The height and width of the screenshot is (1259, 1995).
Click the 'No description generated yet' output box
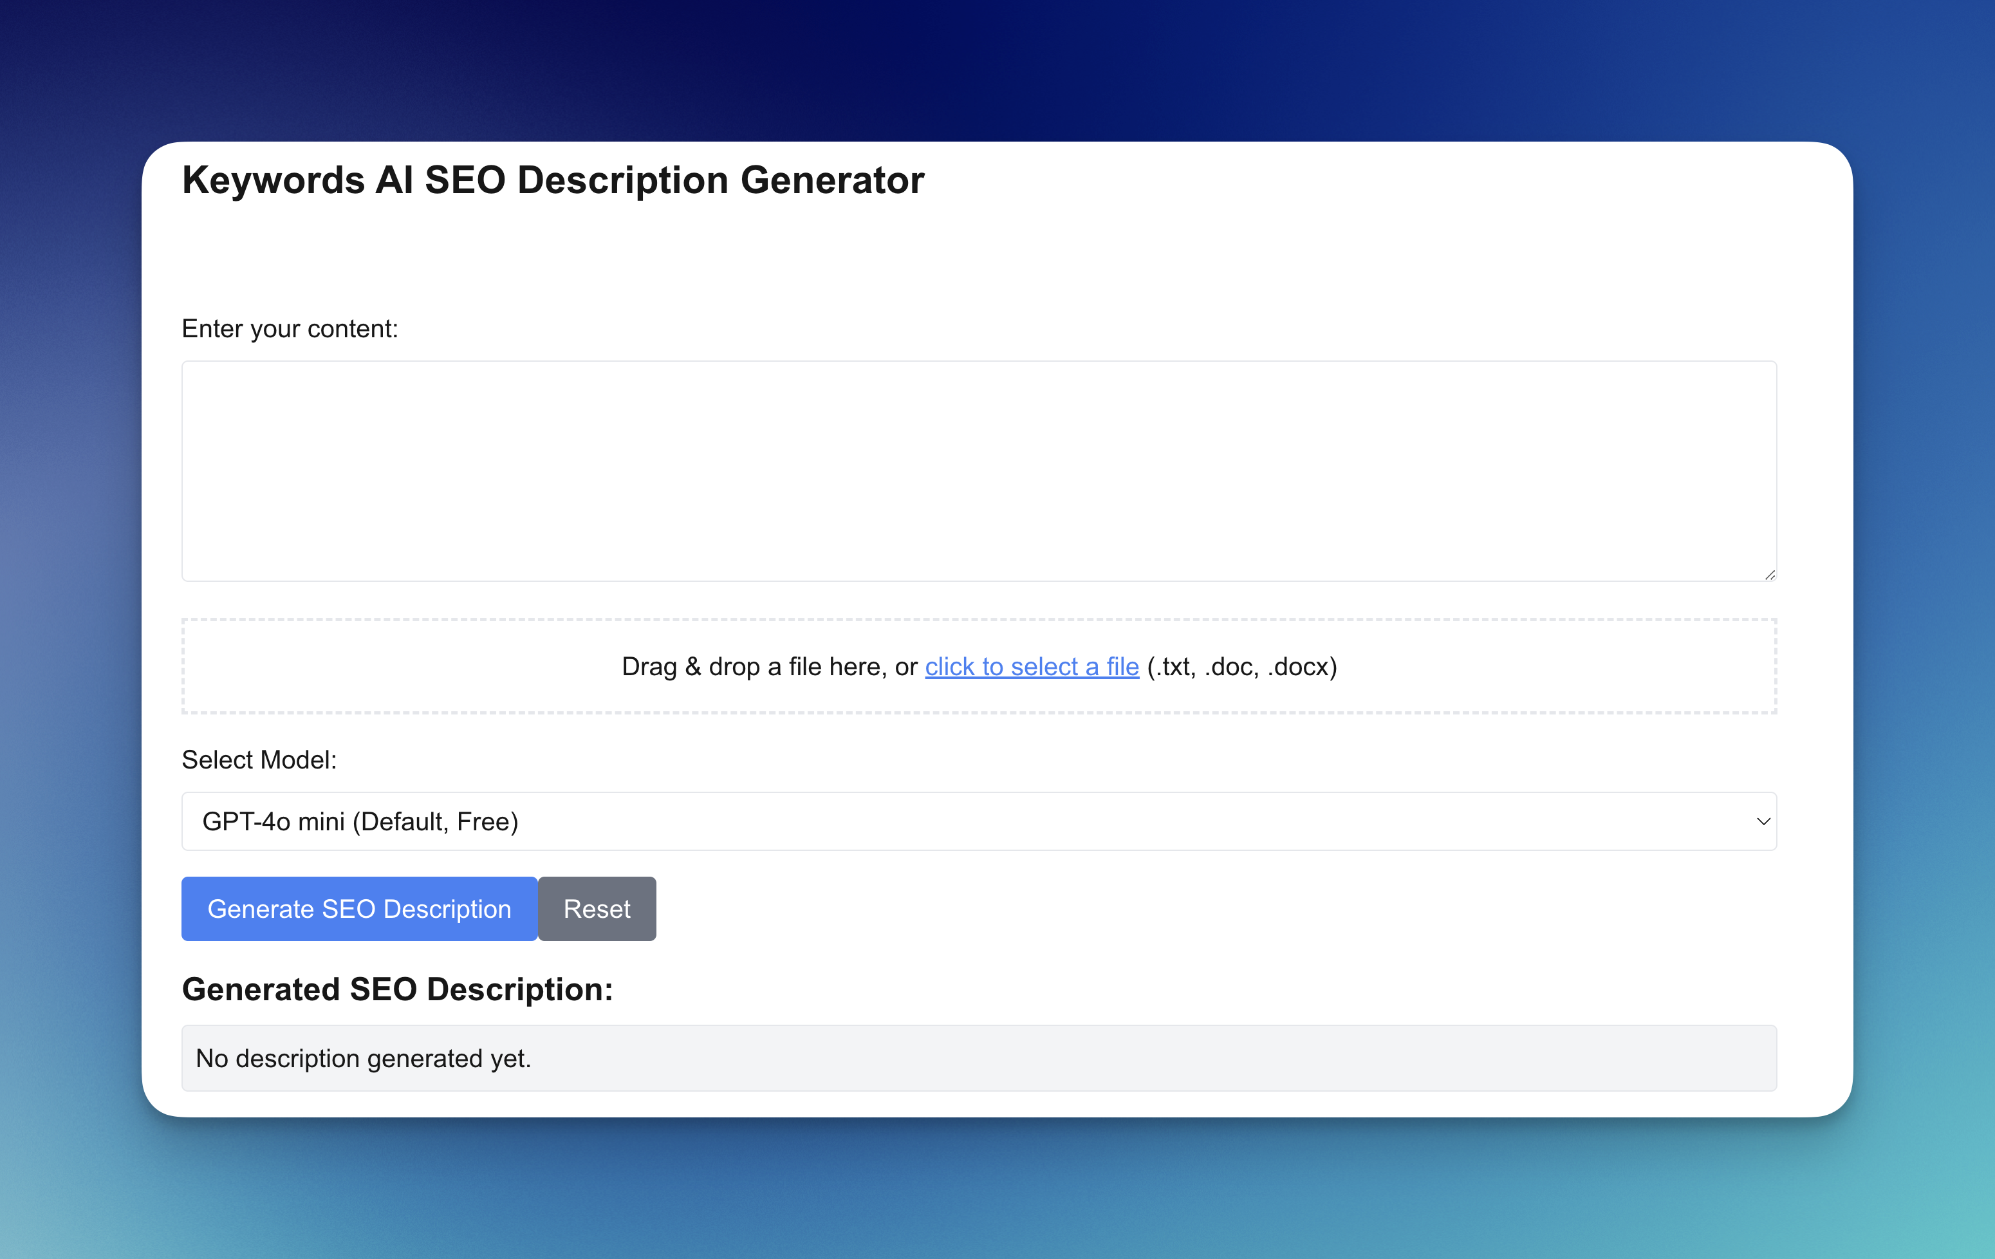(x=978, y=1058)
